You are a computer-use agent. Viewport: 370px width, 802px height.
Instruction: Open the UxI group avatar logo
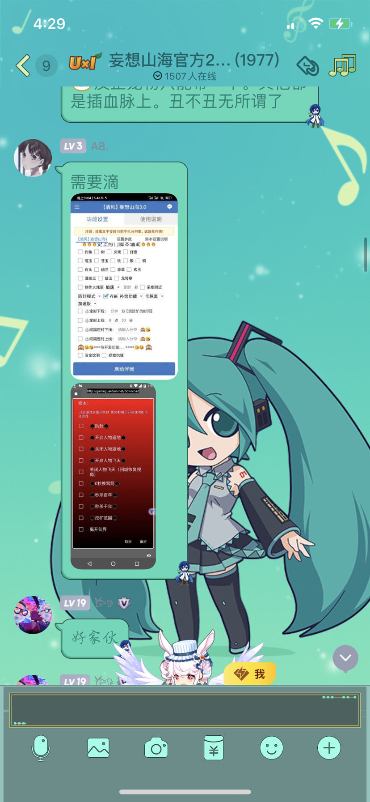coord(85,62)
